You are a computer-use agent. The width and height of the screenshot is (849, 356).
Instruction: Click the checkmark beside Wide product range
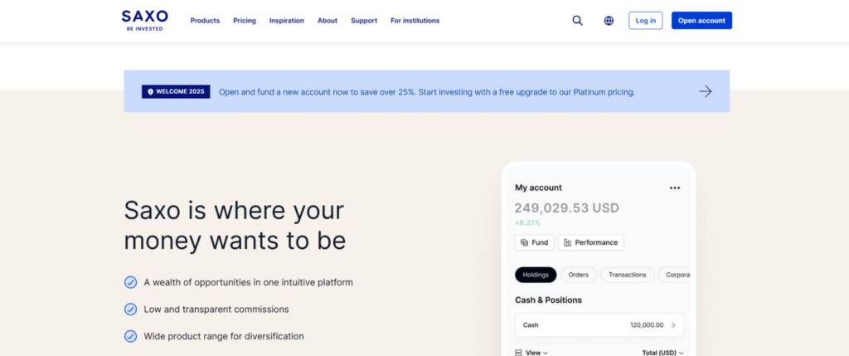[x=130, y=336]
